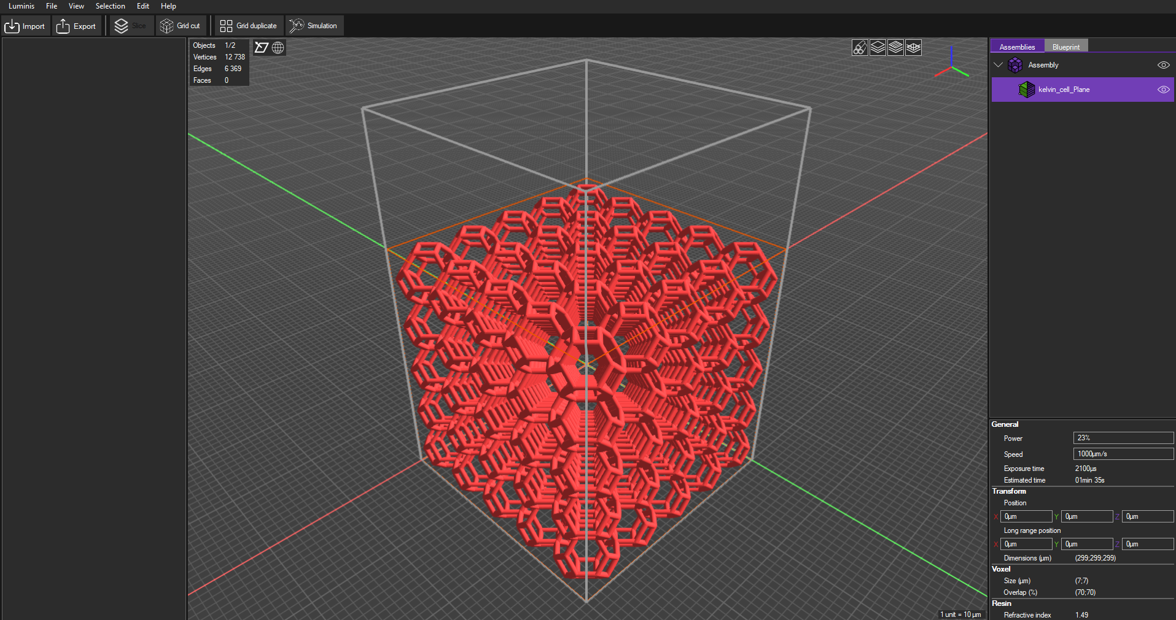Click the Transform section header
This screenshot has height=620, width=1176.
1008,491
